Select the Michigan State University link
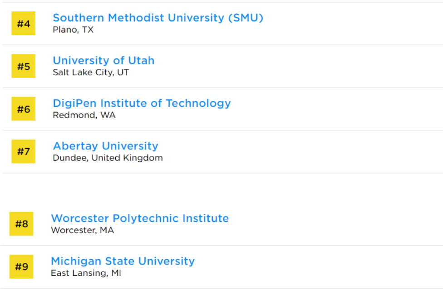The image size is (443, 289). tap(123, 261)
